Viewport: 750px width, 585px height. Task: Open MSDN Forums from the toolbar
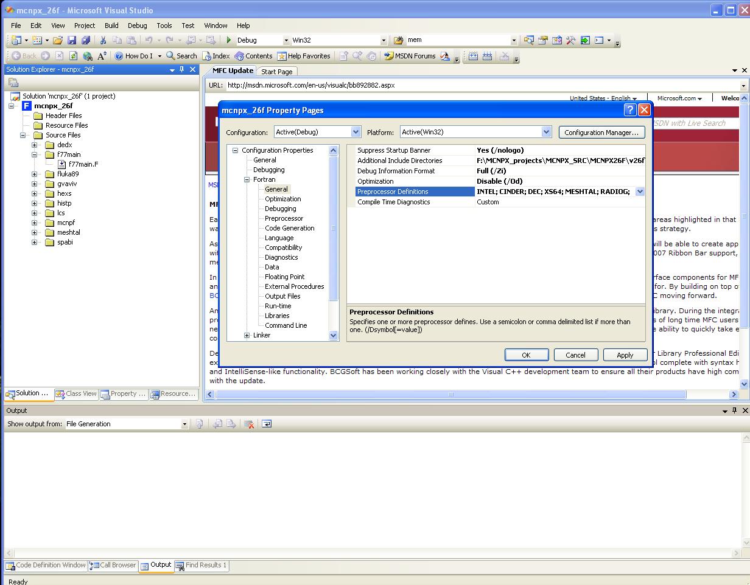click(x=410, y=56)
